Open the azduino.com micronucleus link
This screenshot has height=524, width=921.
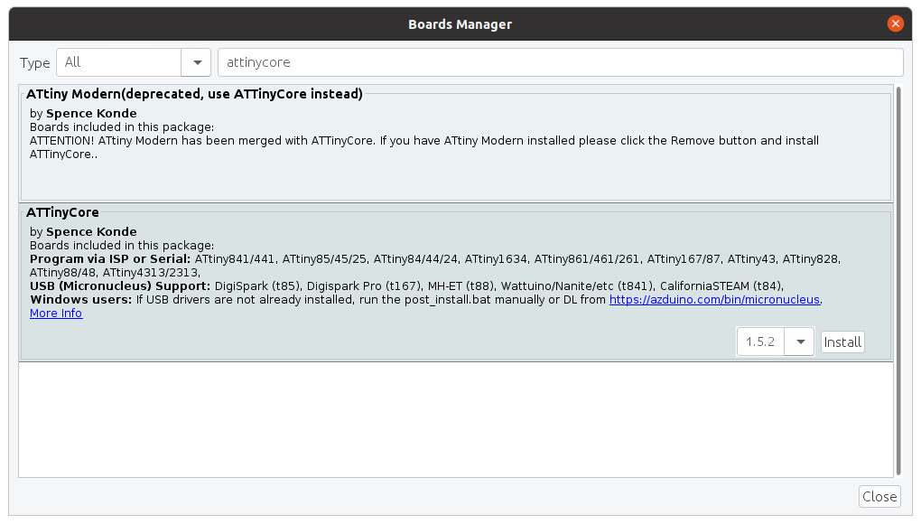(x=714, y=300)
